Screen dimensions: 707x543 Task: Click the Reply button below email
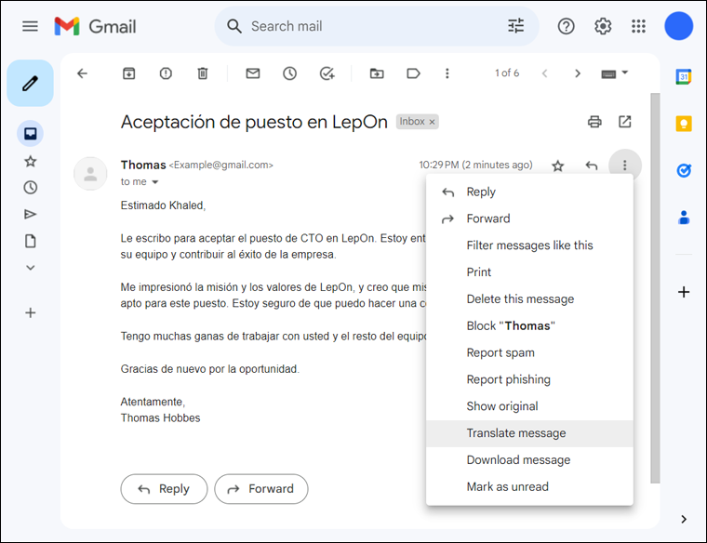click(164, 489)
